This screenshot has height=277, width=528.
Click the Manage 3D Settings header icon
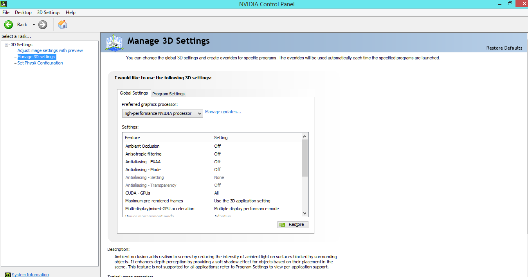(x=114, y=43)
